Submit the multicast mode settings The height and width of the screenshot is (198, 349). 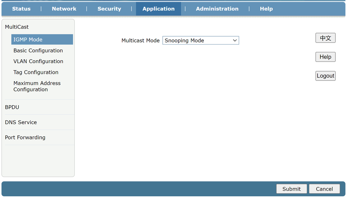tap(291, 189)
